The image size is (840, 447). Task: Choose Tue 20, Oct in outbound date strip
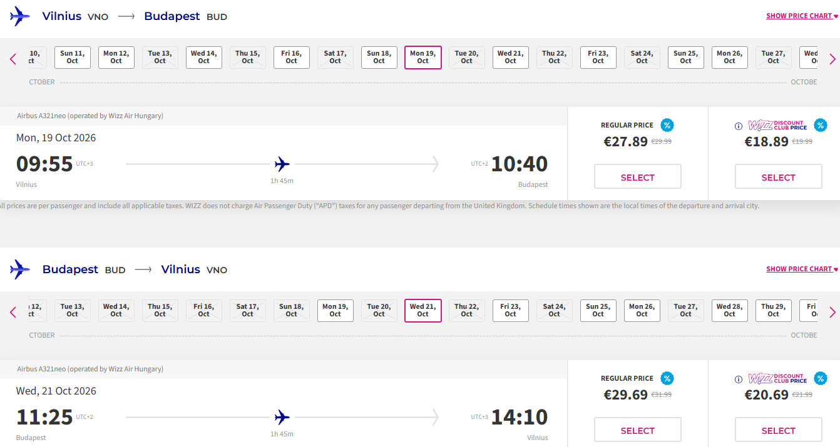tap(466, 58)
